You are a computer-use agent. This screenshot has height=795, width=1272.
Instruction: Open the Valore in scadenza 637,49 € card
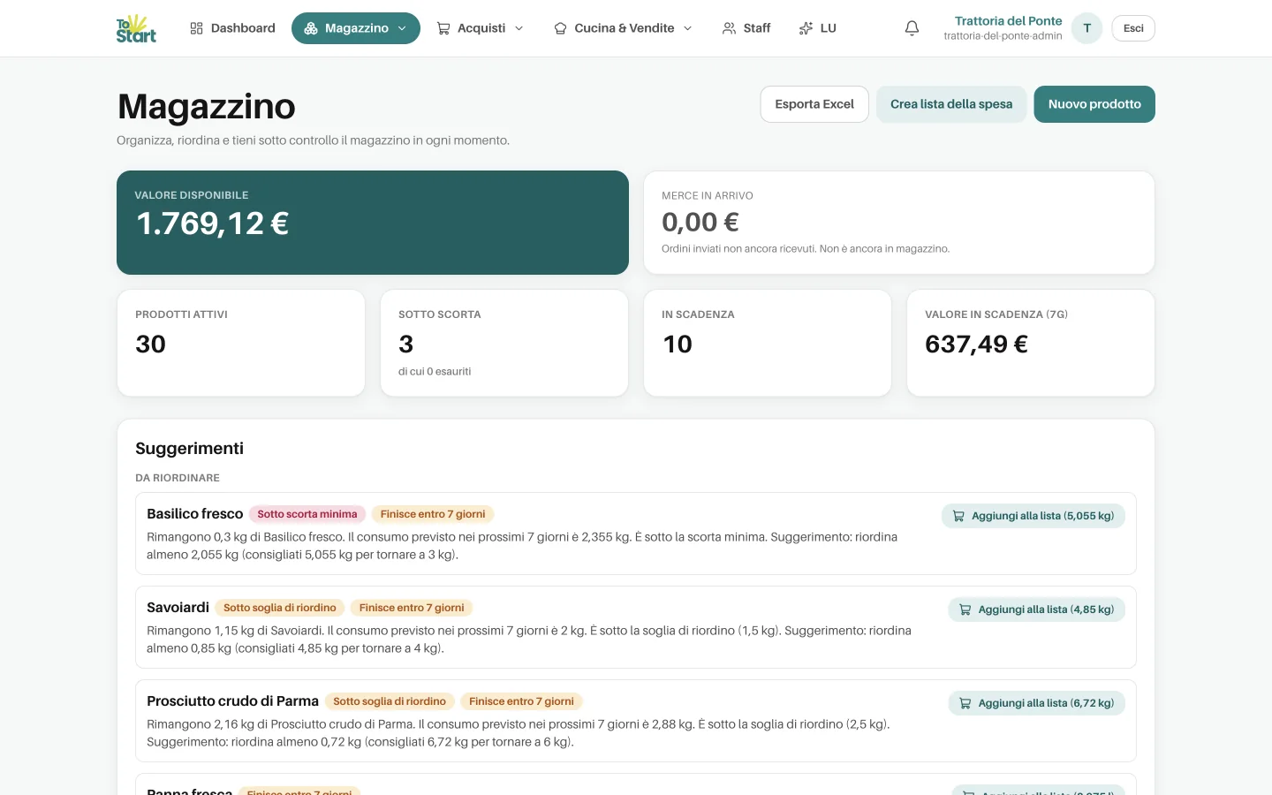click(1031, 343)
